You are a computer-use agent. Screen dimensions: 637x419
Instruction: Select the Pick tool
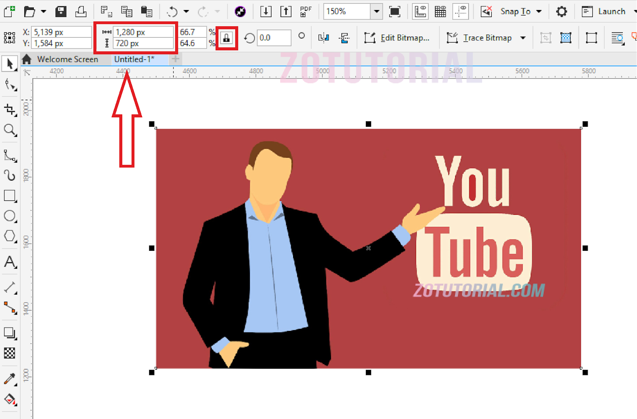[x=10, y=64]
